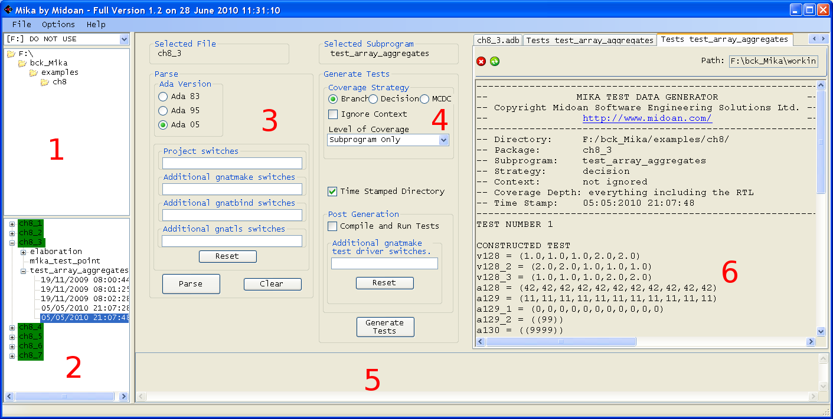Switch to the ch8_3.adb tab
833x419 pixels.
(499, 40)
